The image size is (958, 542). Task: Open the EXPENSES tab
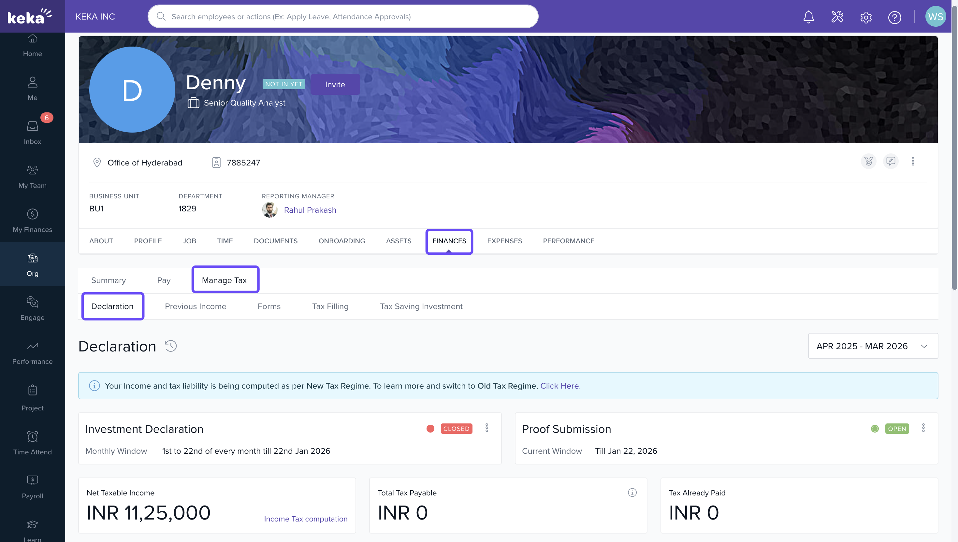click(504, 241)
